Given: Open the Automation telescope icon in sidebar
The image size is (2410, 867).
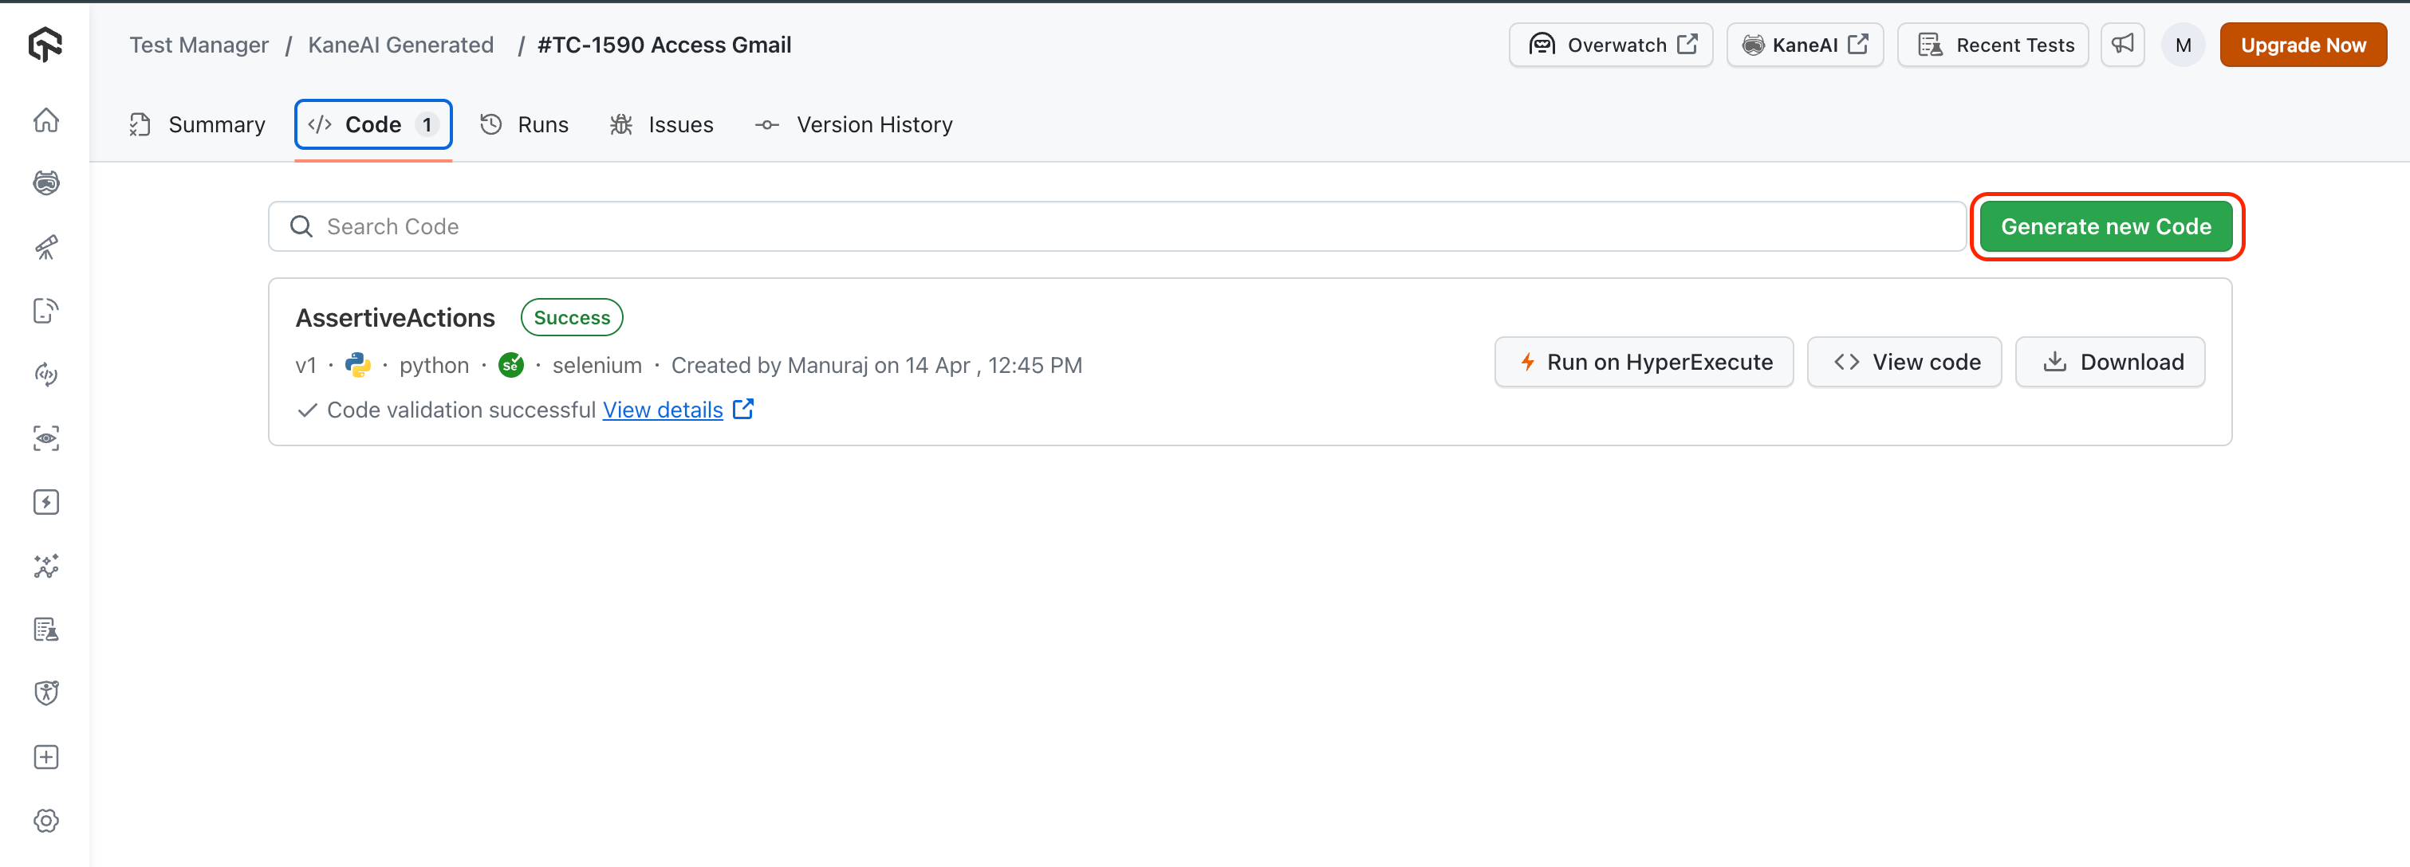Looking at the screenshot, I should pyautogui.click(x=45, y=247).
